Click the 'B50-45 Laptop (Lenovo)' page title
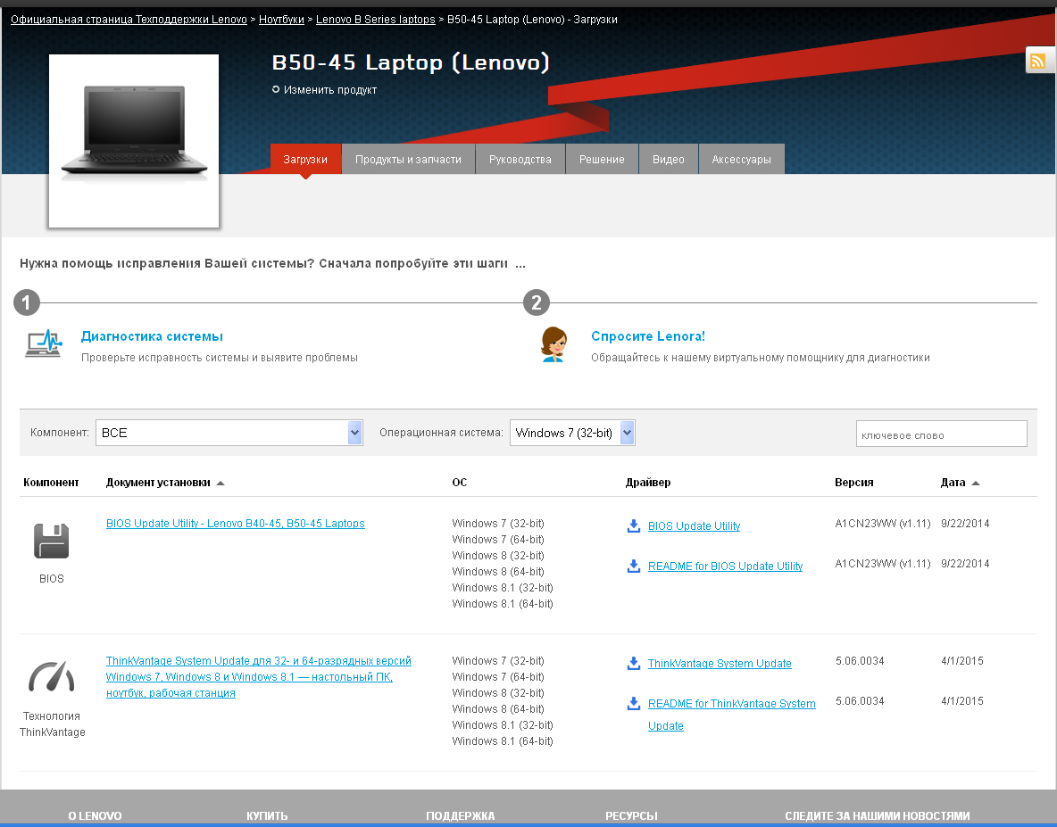 411,62
